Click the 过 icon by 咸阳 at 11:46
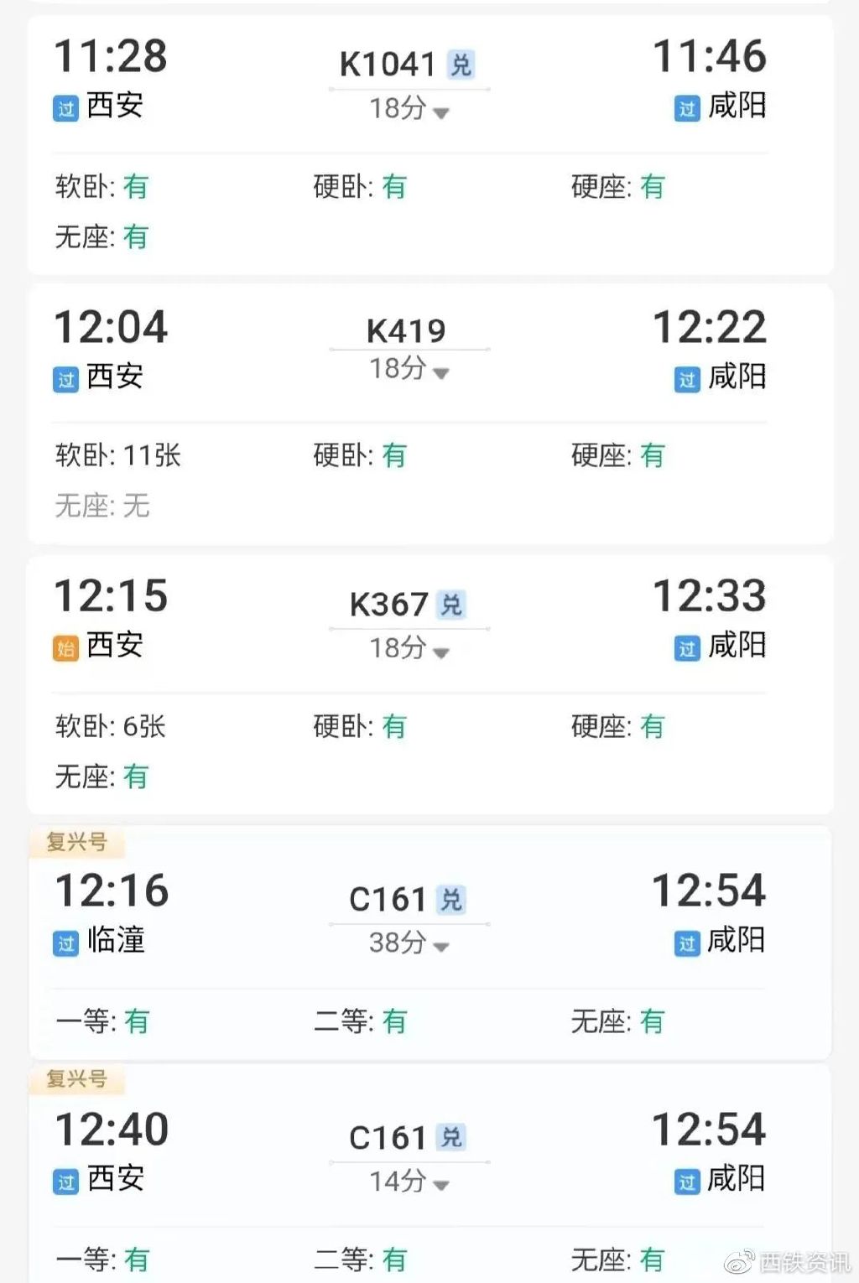859x1283 pixels. (x=687, y=108)
